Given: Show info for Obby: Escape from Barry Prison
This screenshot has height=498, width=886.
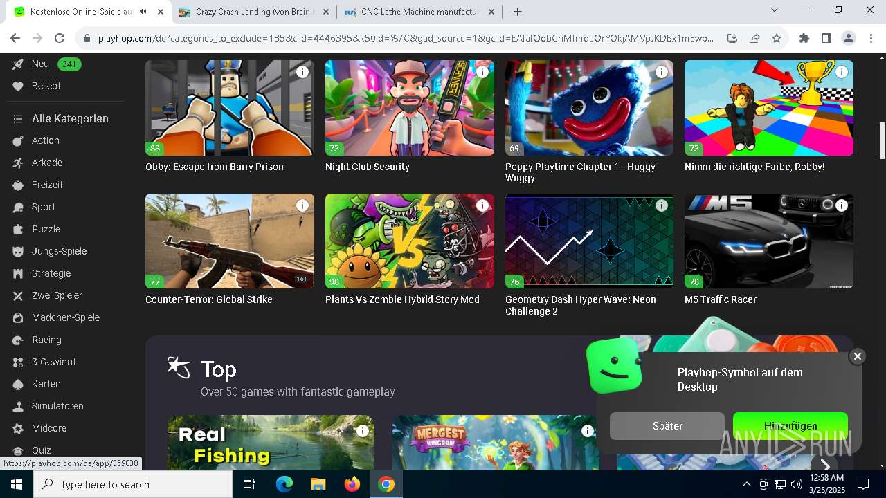Looking at the screenshot, I should (302, 72).
